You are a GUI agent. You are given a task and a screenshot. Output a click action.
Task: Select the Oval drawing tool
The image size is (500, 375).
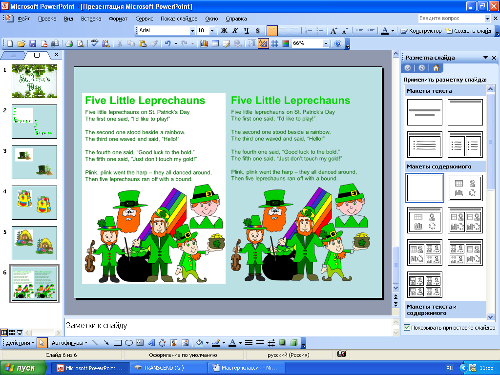click(x=129, y=343)
